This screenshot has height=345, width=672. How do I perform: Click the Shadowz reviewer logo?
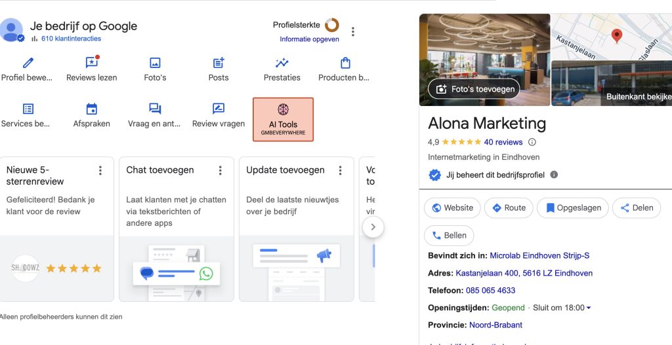(26, 268)
